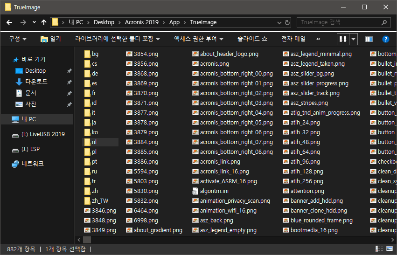Start 슬라이드 쇼

[252, 39]
